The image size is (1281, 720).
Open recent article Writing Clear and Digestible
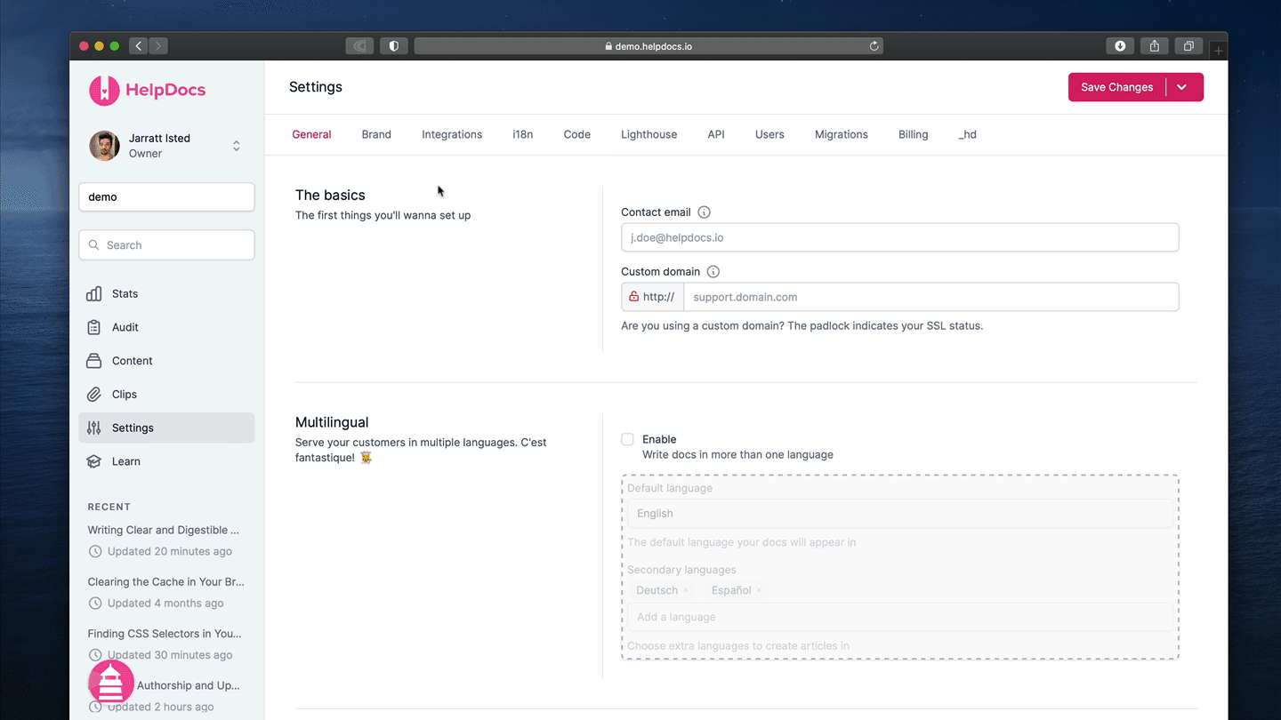click(164, 531)
